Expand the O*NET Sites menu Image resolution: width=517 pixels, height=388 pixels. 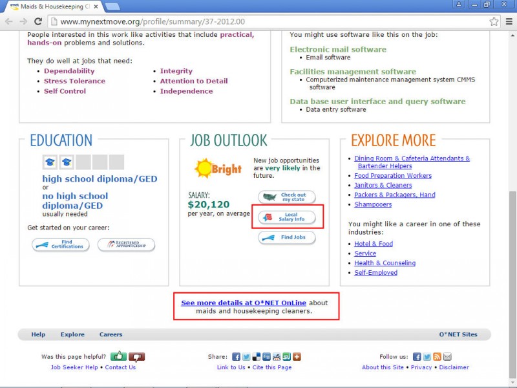(458, 334)
